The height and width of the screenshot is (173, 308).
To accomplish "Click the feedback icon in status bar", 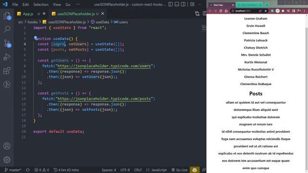I will 204,170.
